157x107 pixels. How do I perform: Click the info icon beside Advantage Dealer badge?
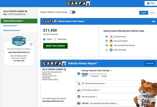point(31,44)
